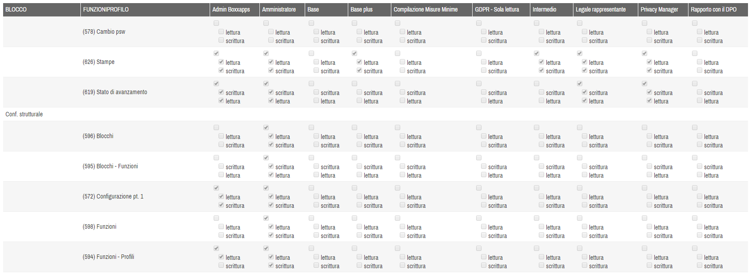The height and width of the screenshot is (274, 752).
Task: Click the FUNZIONIPROFILO column header
Action: click(x=106, y=9)
